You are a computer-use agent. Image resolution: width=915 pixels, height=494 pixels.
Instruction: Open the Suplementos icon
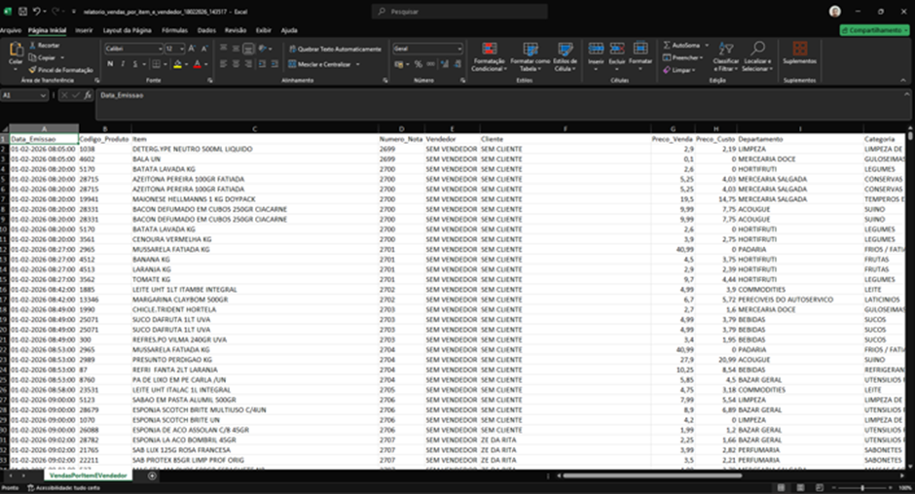point(799,49)
